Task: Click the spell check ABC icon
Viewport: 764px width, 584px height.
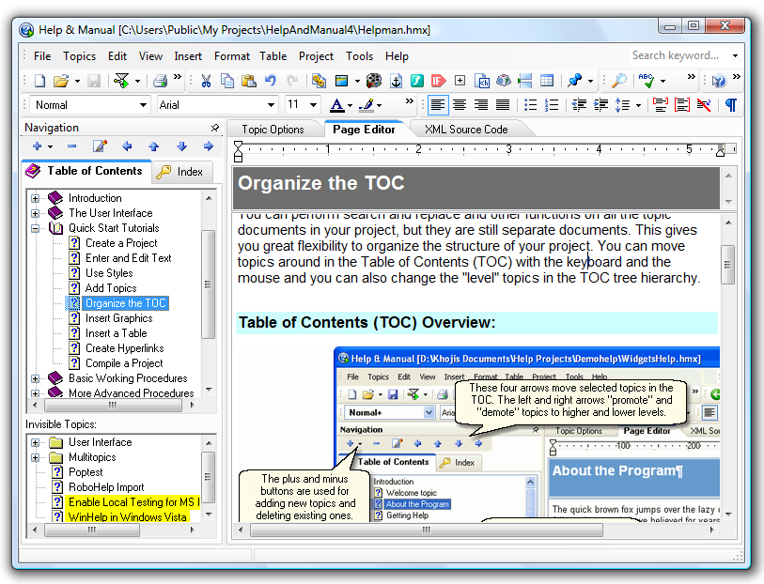Action: coord(647,81)
